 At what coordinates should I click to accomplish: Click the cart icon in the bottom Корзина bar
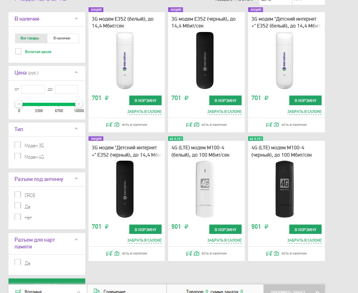(18, 291)
